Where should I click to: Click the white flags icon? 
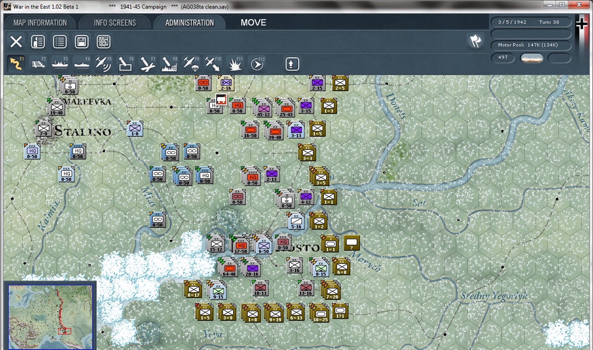pyautogui.click(x=475, y=41)
